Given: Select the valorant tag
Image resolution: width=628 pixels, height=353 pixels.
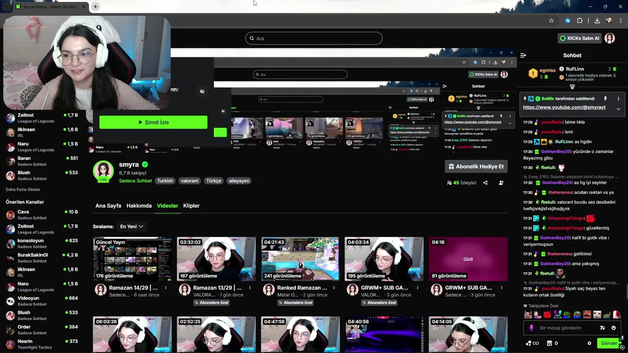Looking at the screenshot, I should (x=189, y=181).
